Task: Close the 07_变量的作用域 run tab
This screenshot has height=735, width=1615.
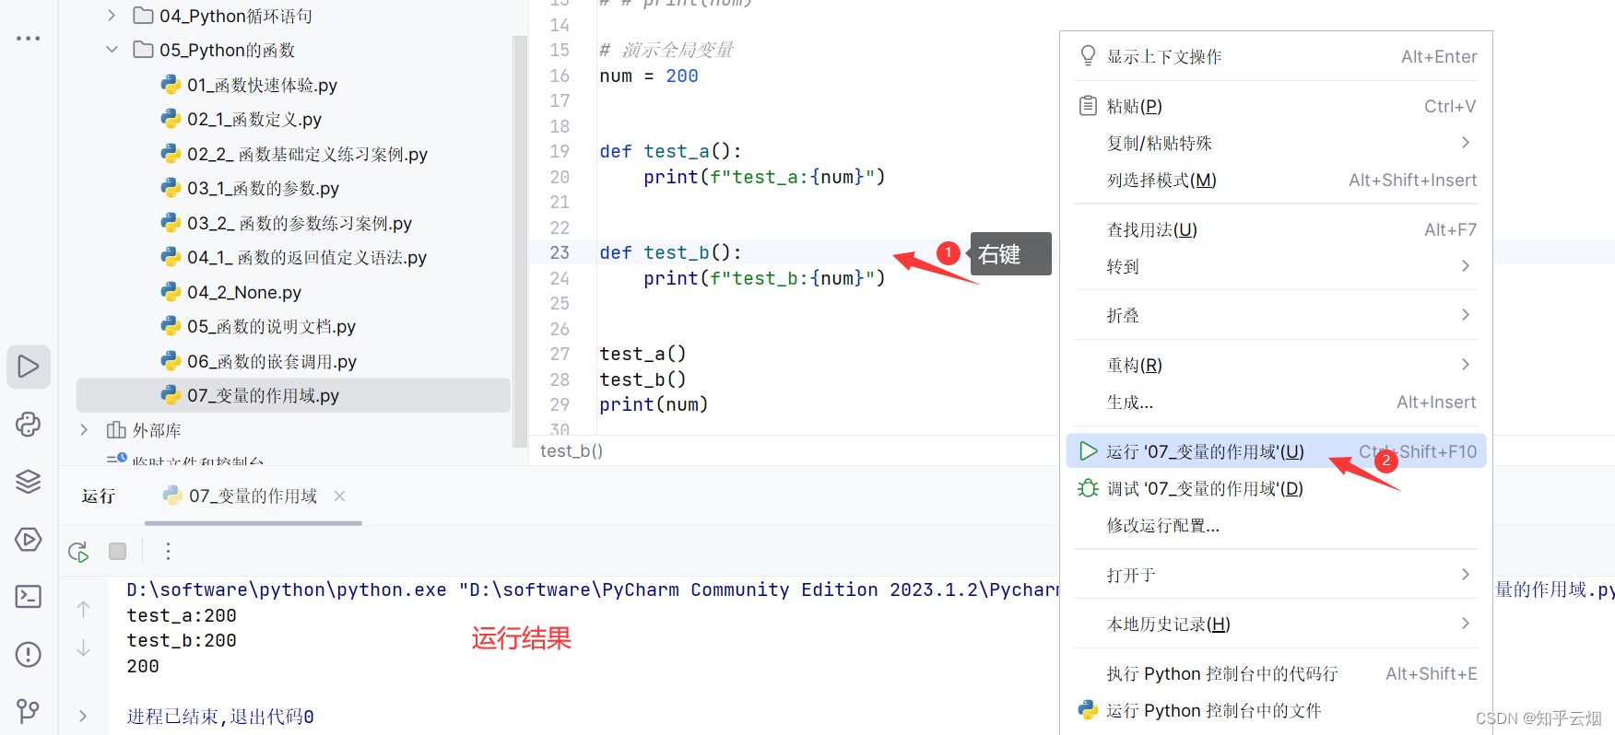Action: point(339,496)
